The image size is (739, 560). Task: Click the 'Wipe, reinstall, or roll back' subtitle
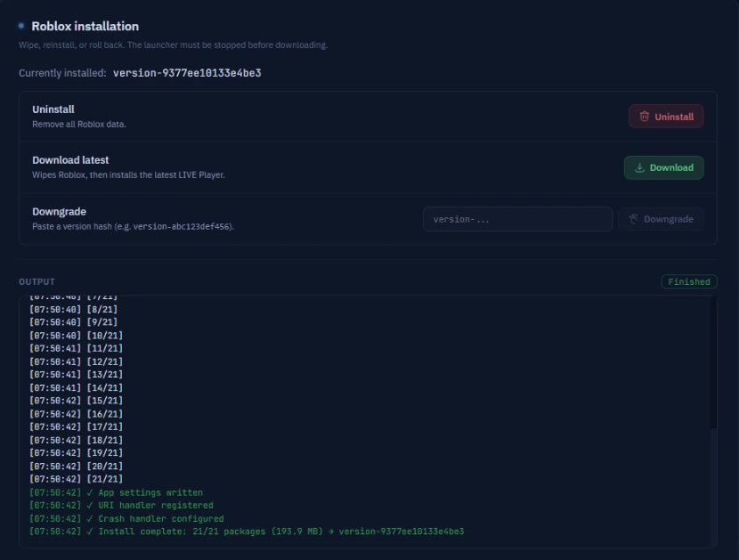coord(174,45)
